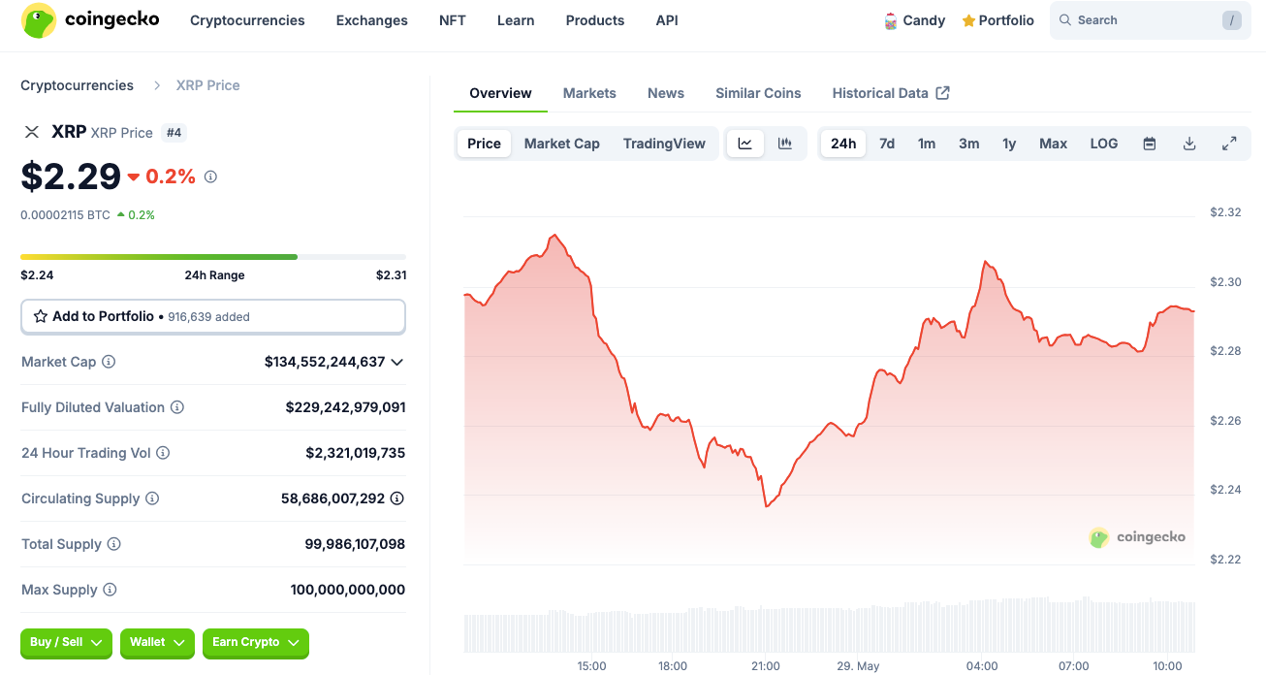Click the 100,000,000,000 max supply value
1266x675 pixels.
pyautogui.click(x=348, y=590)
